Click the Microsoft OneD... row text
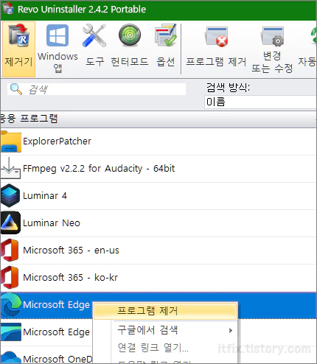This screenshot has width=317, height=364. click(x=58, y=359)
